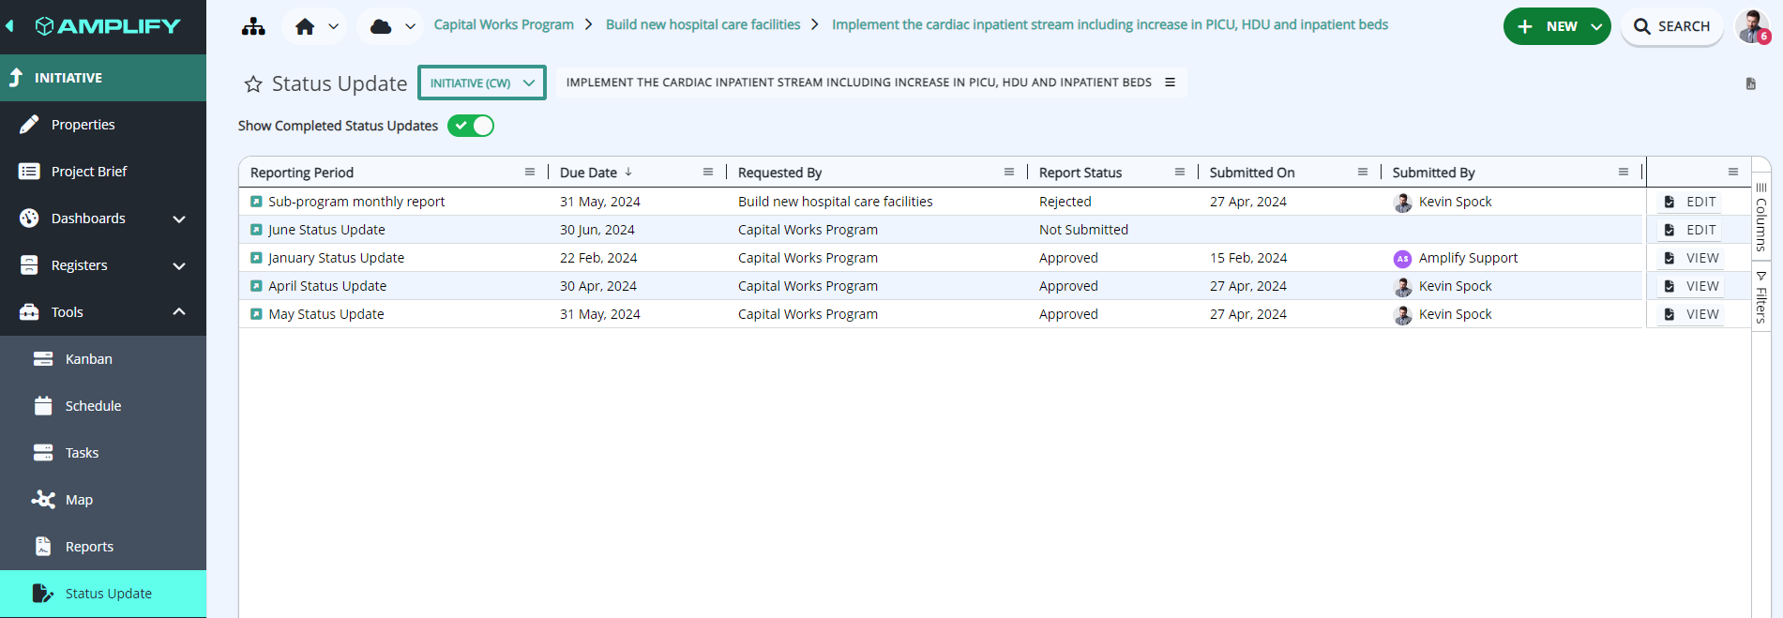The image size is (1783, 618).
Task: Click April Status Update row icon
Action: (256, 286)
